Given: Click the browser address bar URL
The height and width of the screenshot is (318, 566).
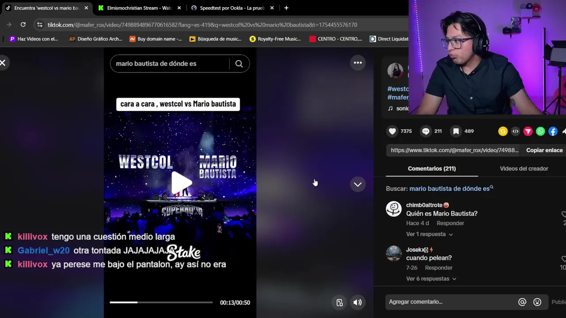Looking at the screenshot, I should (202, 25).
